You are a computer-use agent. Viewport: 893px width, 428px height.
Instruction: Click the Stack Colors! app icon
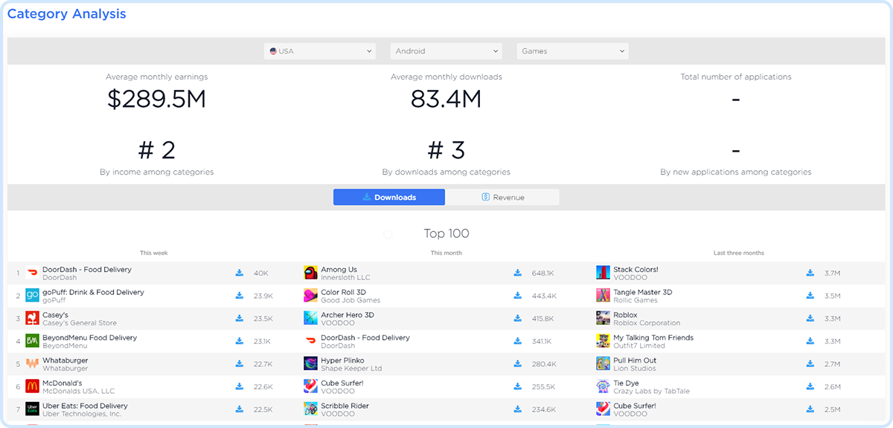pyautogui.click(x=603, y=273)
